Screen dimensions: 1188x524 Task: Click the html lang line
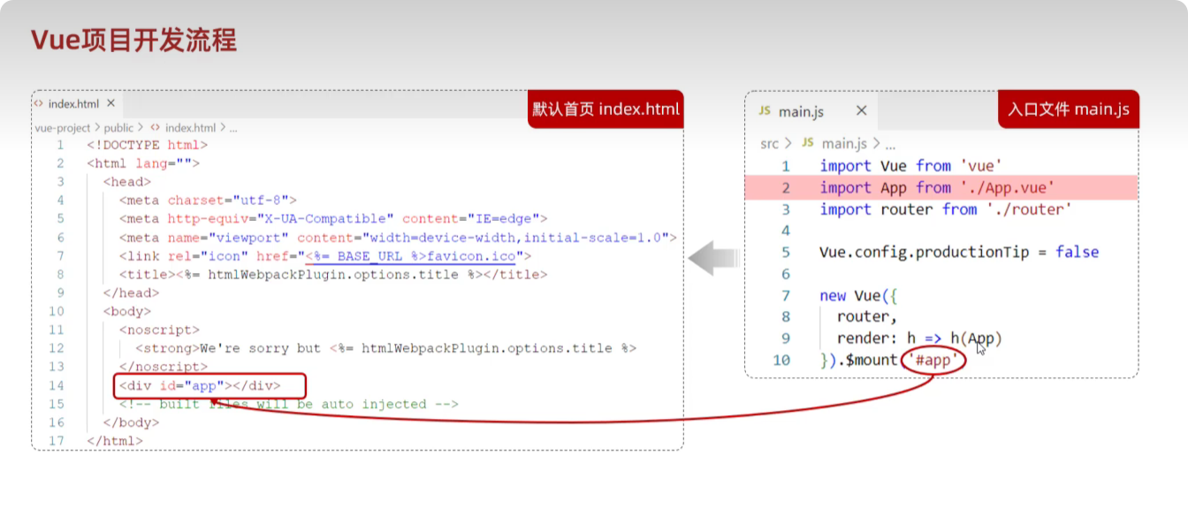coord(143,163)
